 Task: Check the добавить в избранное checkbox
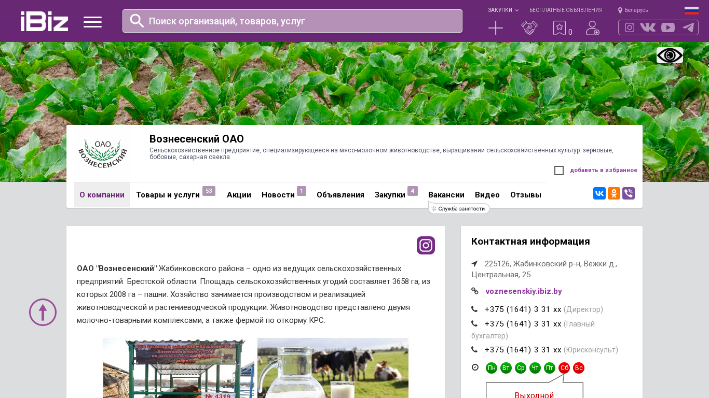tap(559, 170)
